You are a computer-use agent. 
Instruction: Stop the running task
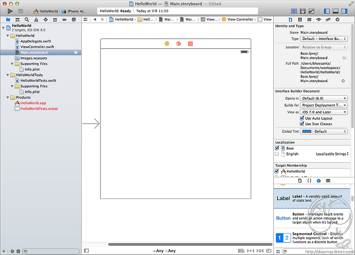[x=21, y=11]
